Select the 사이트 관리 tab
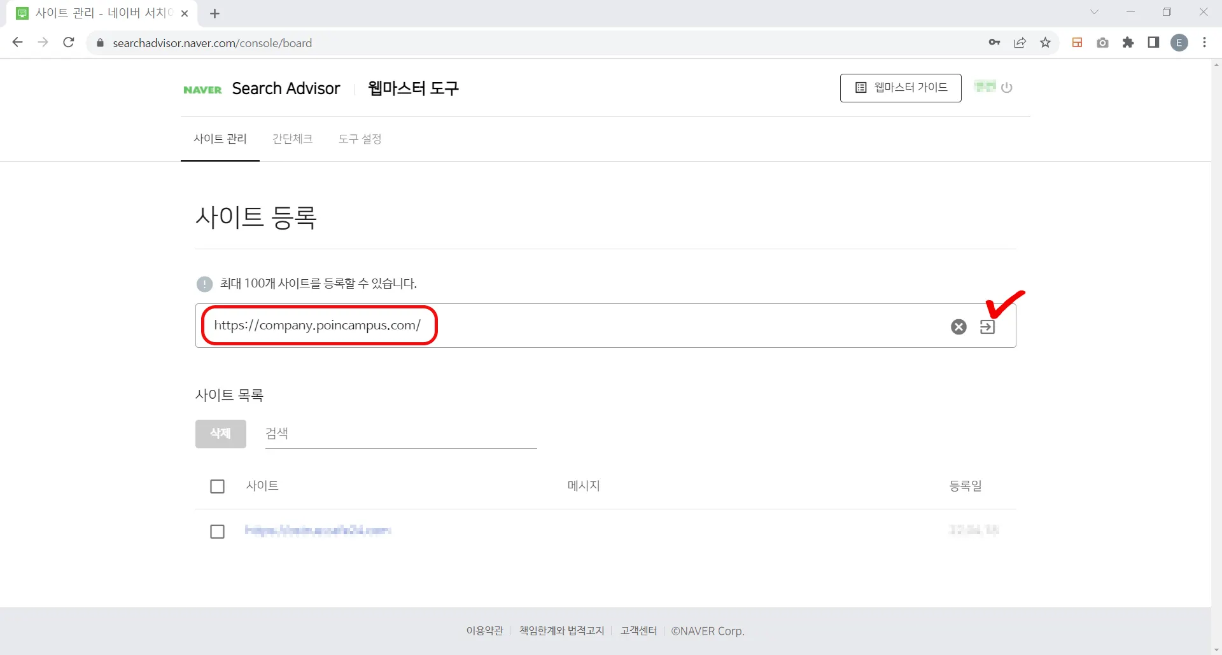1222x655 pixels. click(x=220, y=139)
